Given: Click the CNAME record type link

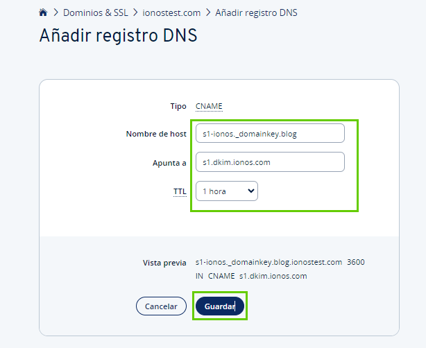Looking at the screenshot, I should point(209,106).
